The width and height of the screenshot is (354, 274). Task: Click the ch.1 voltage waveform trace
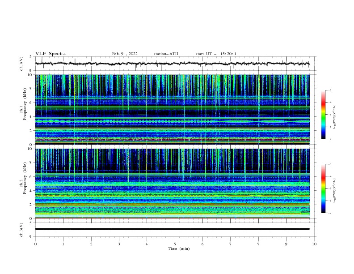(172, 64)
